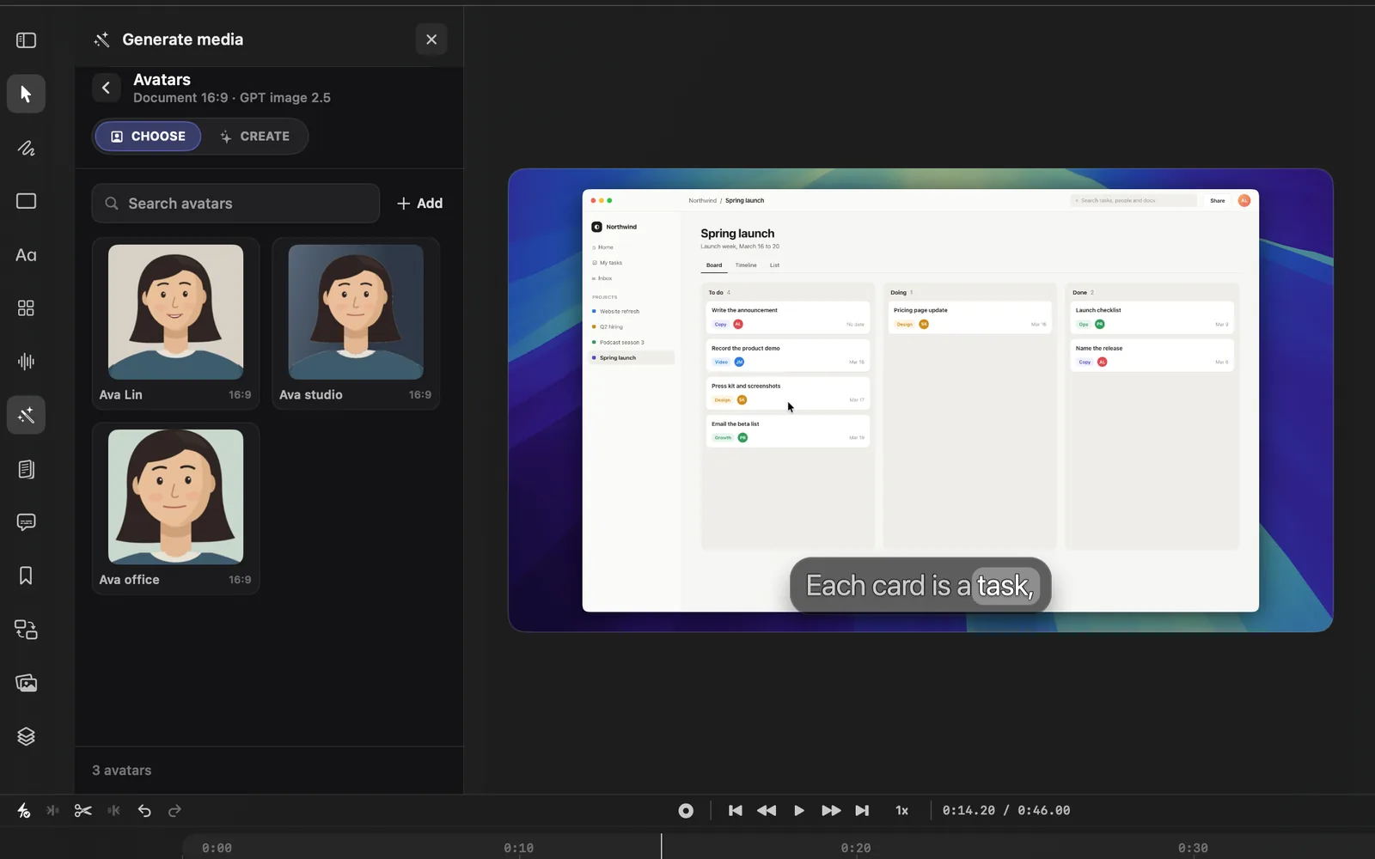Viewport: 1375px width, 859px height.
Task: Open the layers stack panel
Action: (26, 736)
